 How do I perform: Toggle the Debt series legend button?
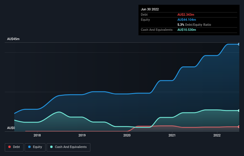point(14,147)
